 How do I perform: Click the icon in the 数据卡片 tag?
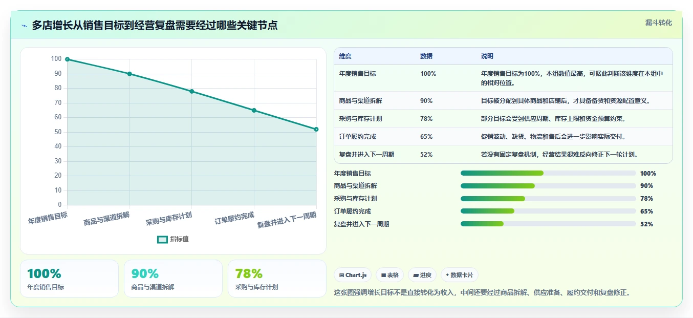447,275
